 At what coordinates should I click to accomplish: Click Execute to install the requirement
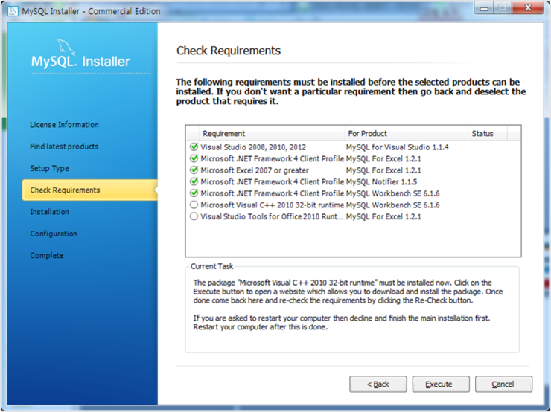[x=441, y=384]
